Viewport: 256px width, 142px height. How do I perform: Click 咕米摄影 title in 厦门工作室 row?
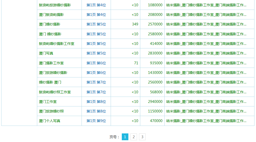pyautogui.click(x=206, y=102)
